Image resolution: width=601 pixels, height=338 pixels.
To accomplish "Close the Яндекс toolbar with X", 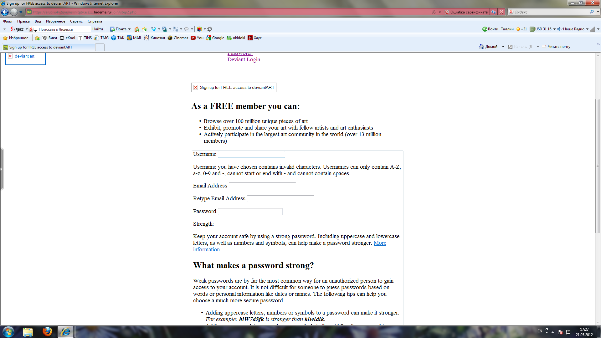I will click(4, 29).
